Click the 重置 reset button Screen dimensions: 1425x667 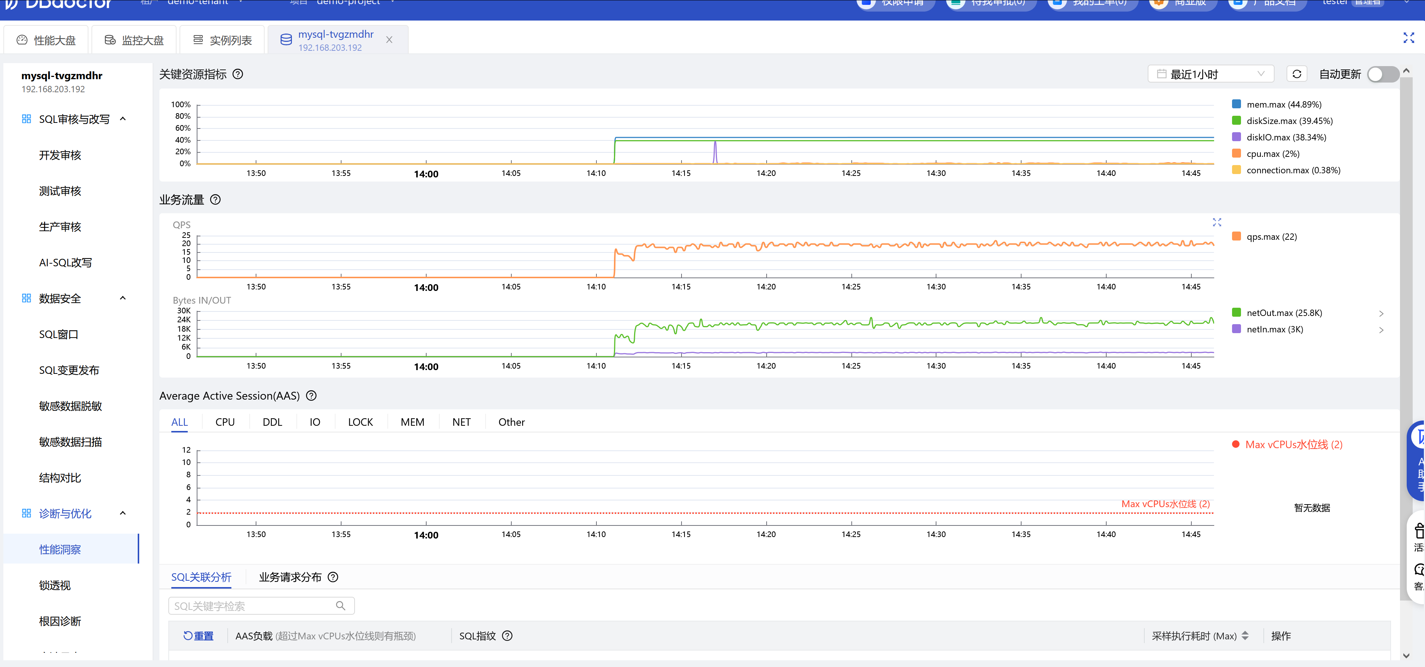[199, 636]
